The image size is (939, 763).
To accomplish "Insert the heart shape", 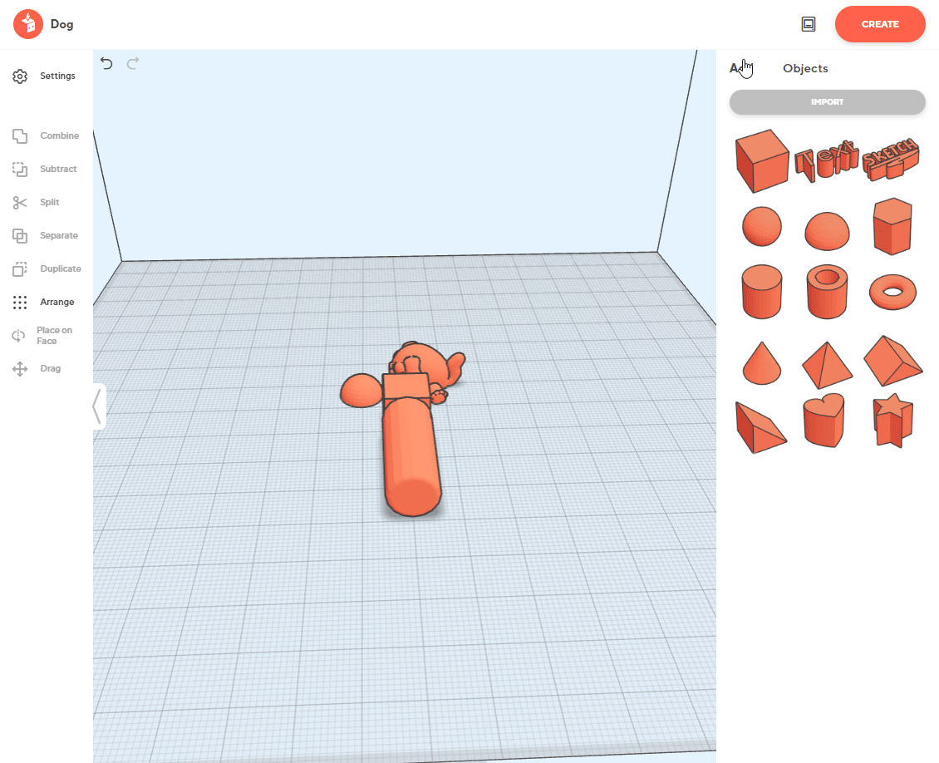I will (x=826, y=421).
